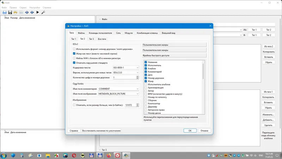The image size is (282, 159).
Task: Click the wrench settings toolbar icon
Action: (x=43, y=12)
